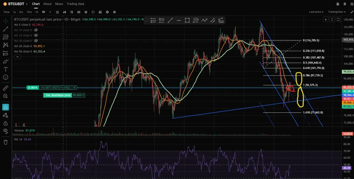Toggle the magnet snap mode
Image resolution: width=354 pixels, height=179 pixels.
[5, 107]
